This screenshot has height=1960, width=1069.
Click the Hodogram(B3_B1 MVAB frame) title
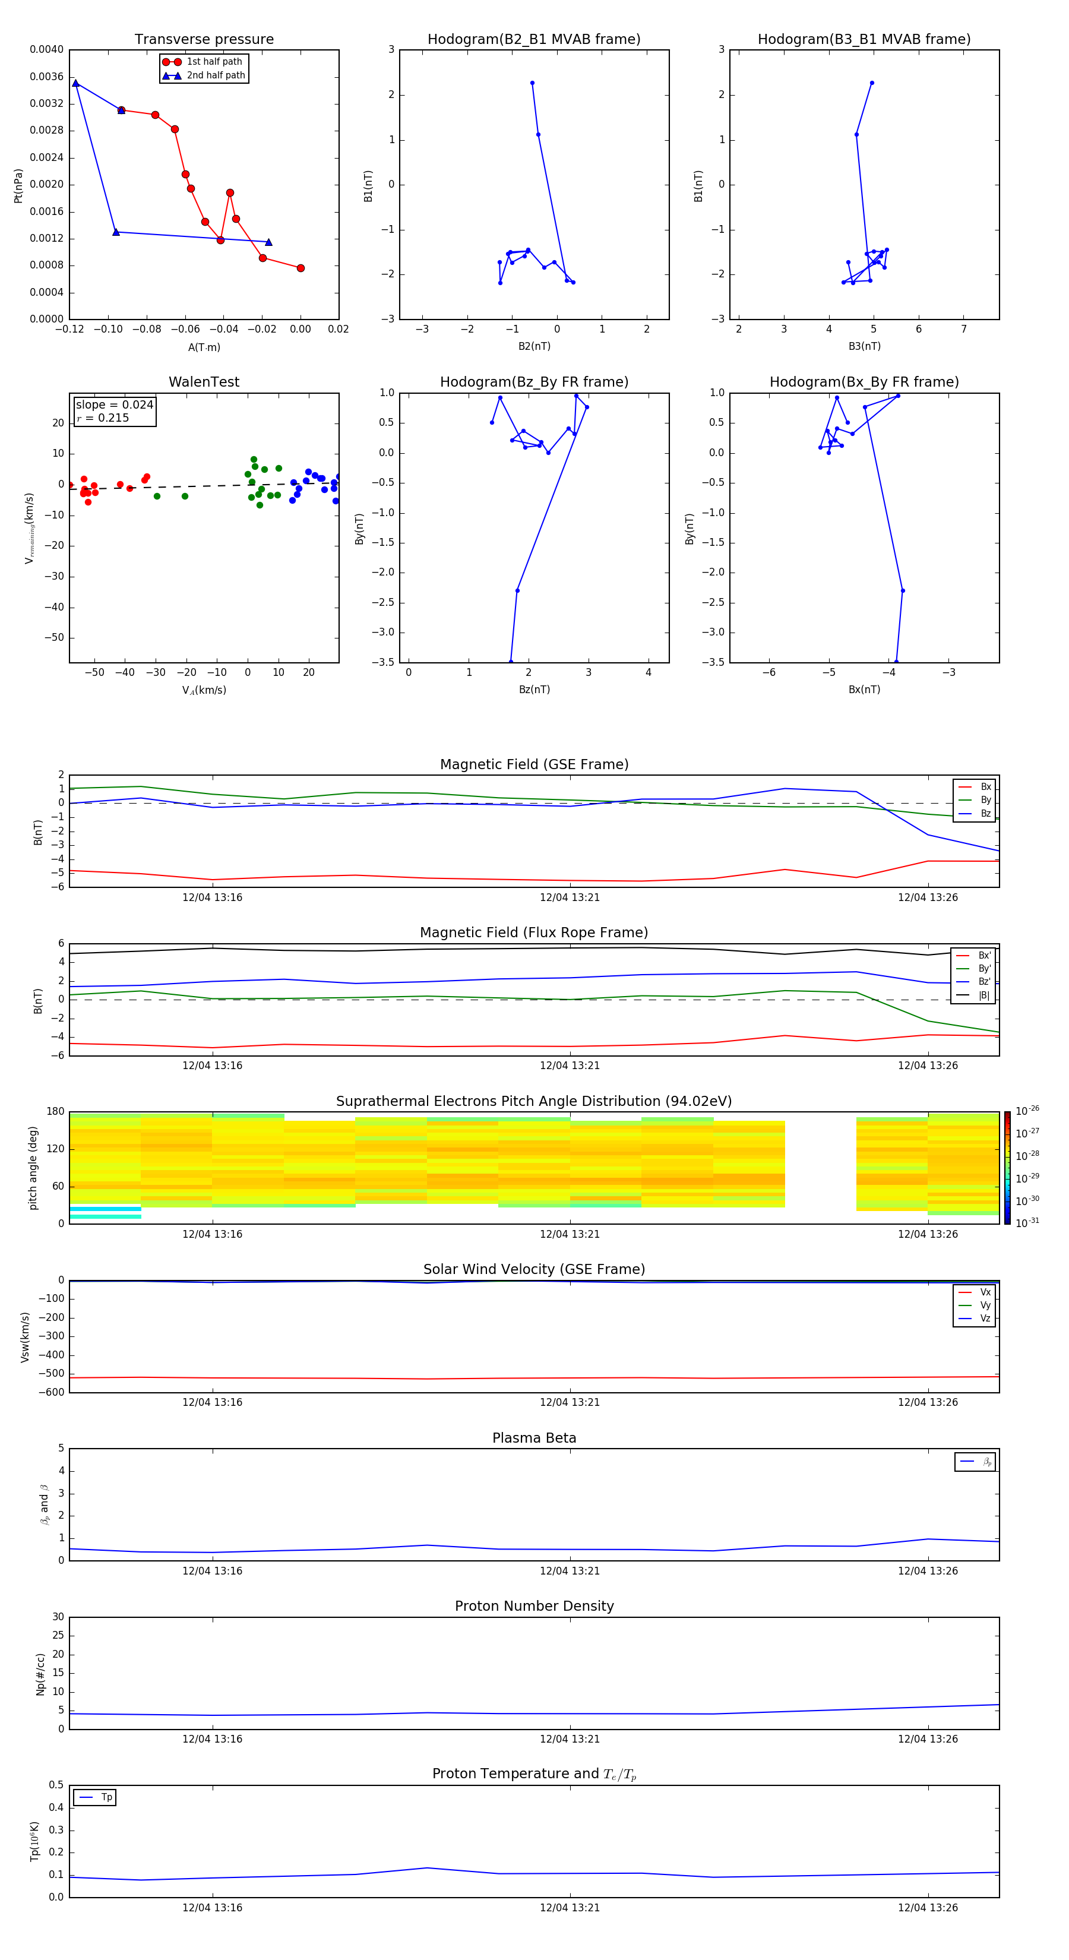[864, 40]
